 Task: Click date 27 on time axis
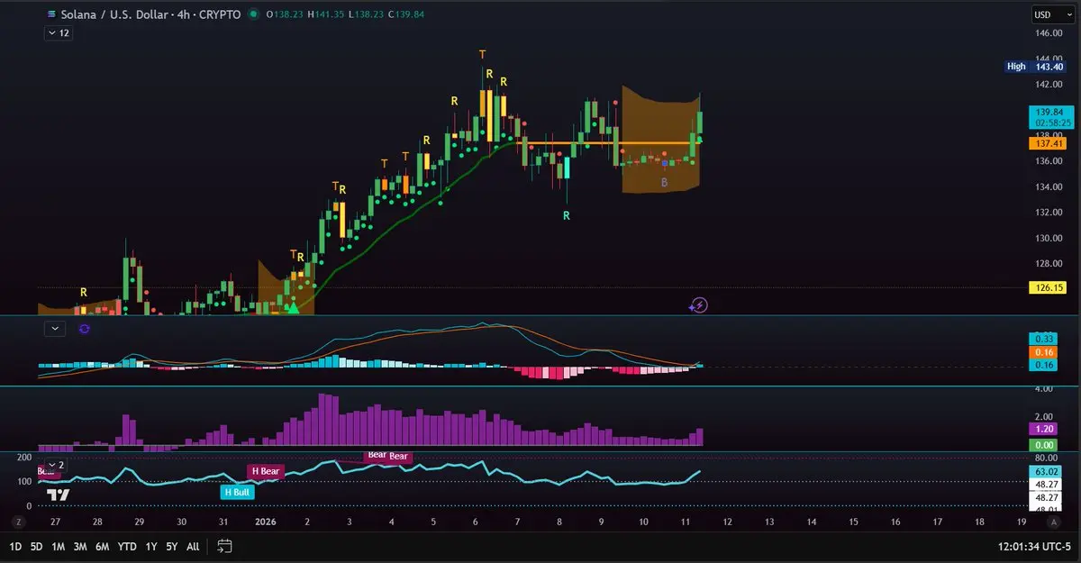click(x=56, y=522)
